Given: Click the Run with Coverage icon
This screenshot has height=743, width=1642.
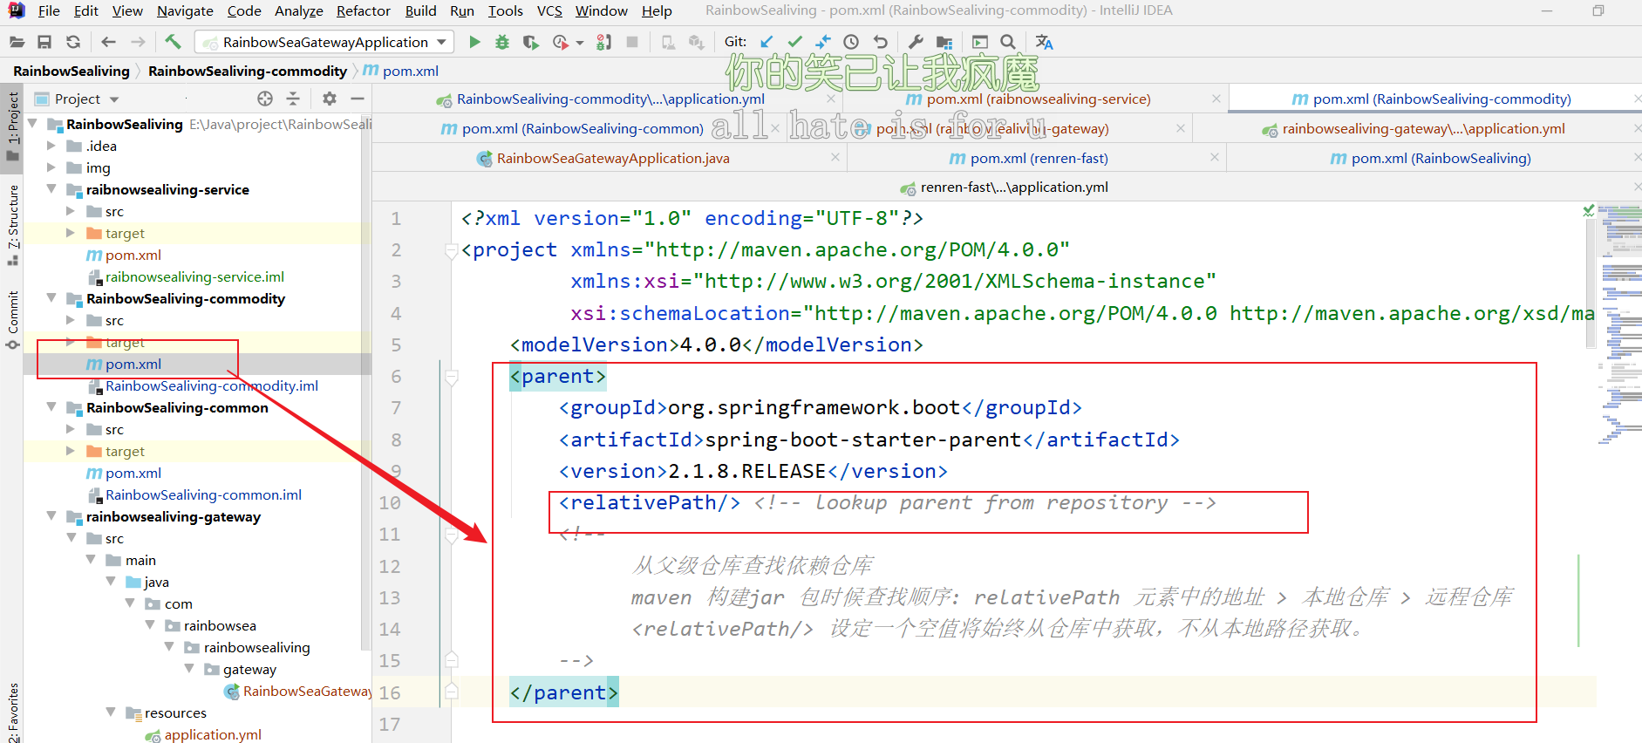Looking at the screenshot, I should point(530,42).
